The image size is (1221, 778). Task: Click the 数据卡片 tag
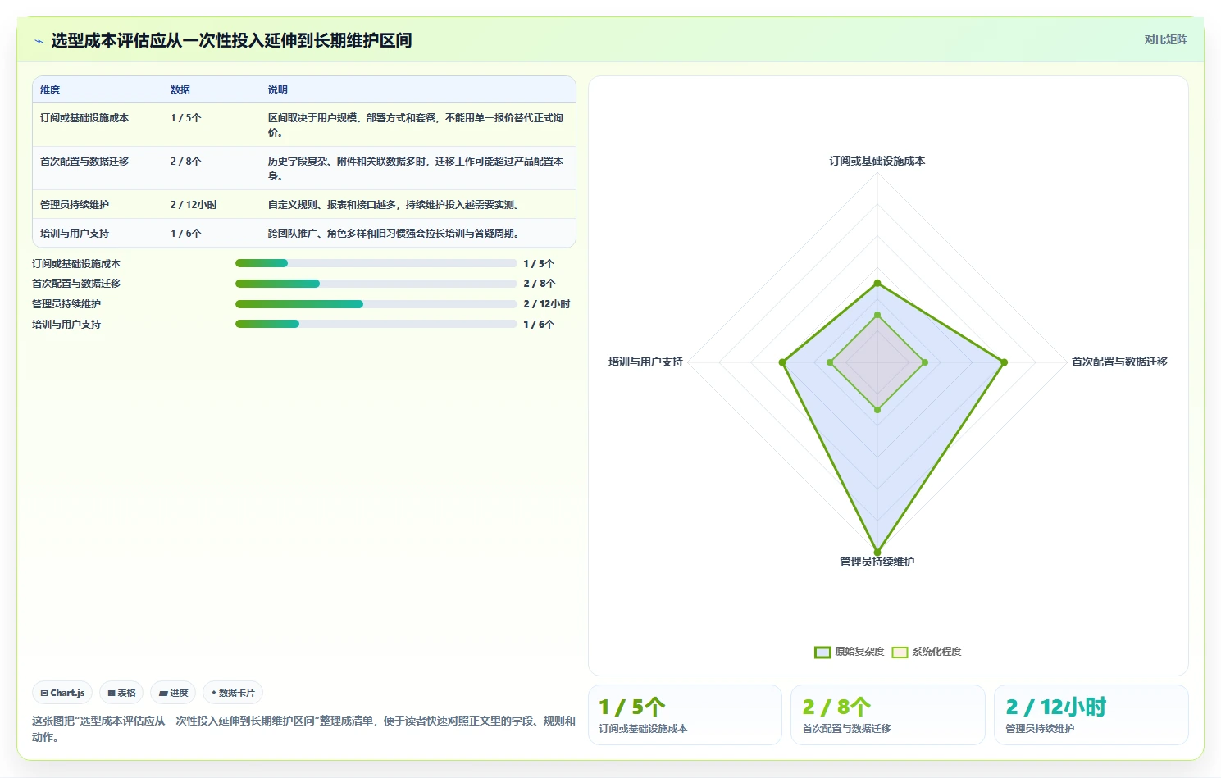(x=233, y=693)
